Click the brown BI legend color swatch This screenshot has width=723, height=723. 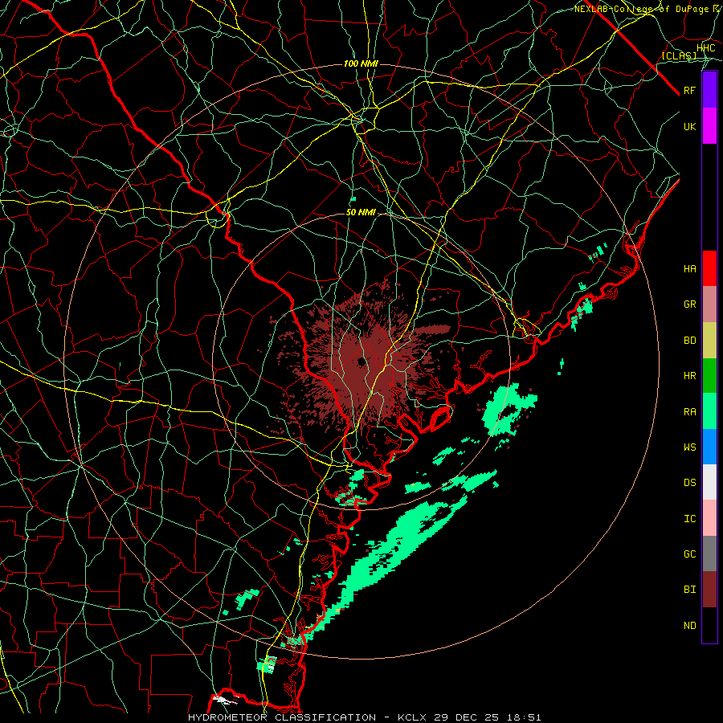(x=709, y=590)
